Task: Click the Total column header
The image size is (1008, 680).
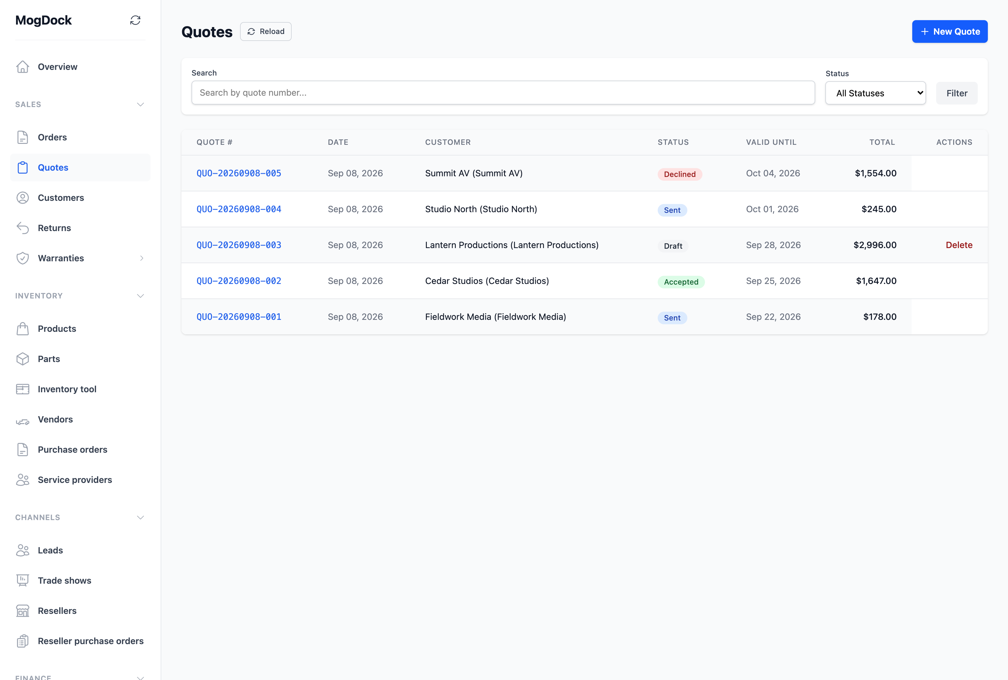Action: tap(882, 142)
